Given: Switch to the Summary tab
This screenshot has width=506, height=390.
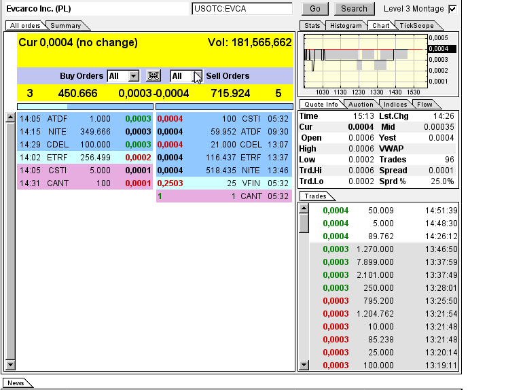Looking at the screenshot, I should 66,26.
